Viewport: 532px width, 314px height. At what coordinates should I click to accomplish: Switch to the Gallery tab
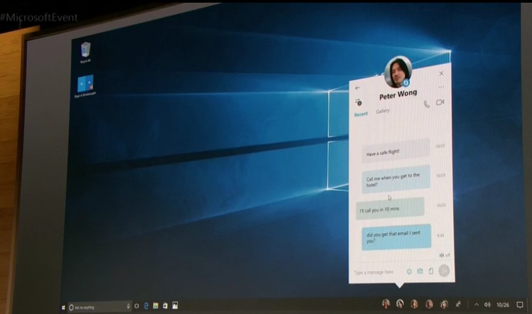point(383,111)
